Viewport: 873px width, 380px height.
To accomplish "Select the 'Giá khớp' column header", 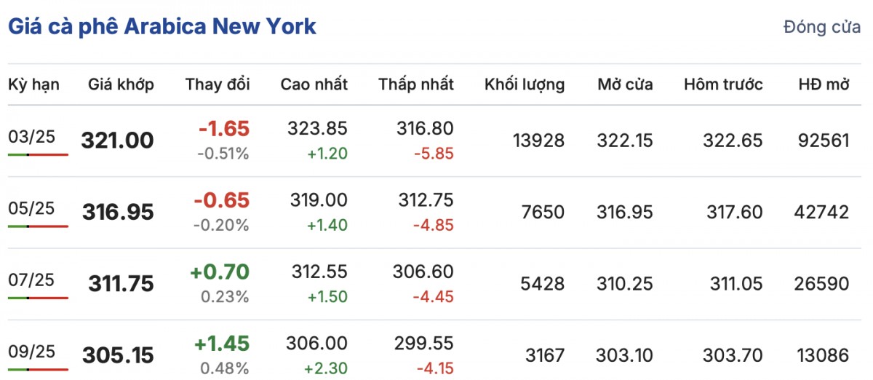I will pyautogui.click(x=121, y=84).
